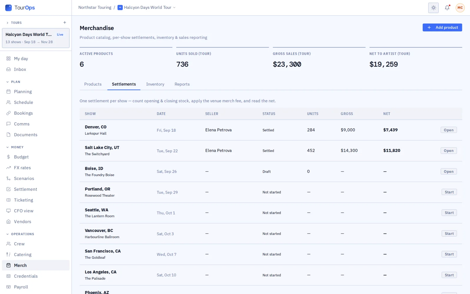Viewport: 470px width, 294px height.
Task: Open the Schedule section
Action: tap(36, 102)
